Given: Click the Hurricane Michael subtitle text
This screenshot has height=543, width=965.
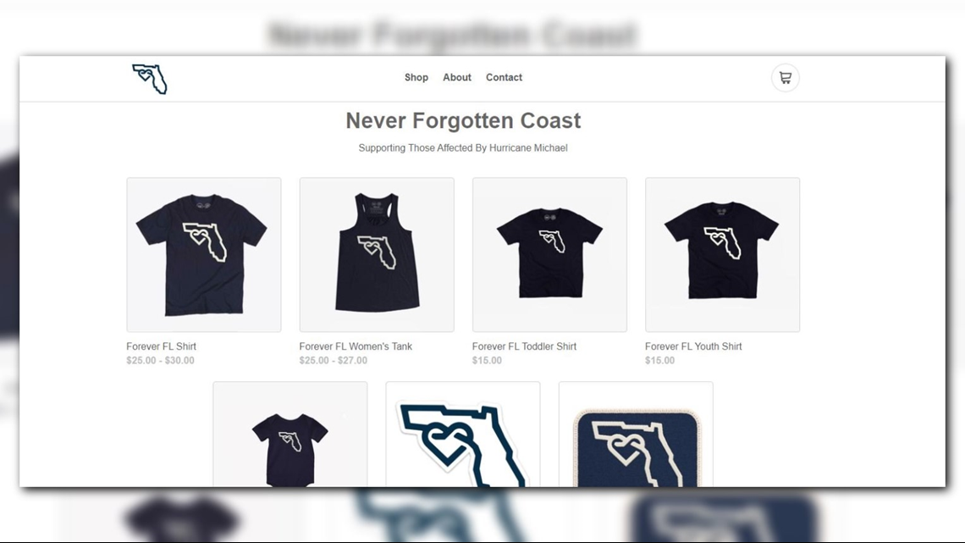Looking at the screenshot, I should [x=463, y=147].
